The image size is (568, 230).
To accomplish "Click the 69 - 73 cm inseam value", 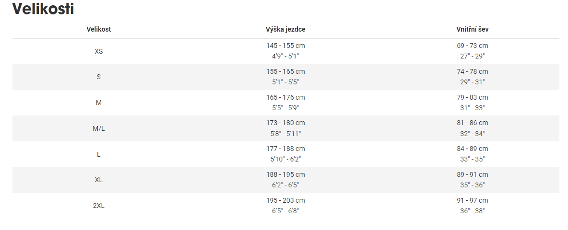I will (x=473, y=46).
